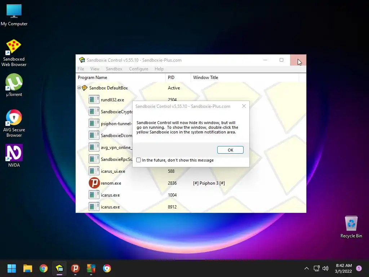Open NVDA desktop shortcut
The image size is (369, 277).
click(14, 156)
